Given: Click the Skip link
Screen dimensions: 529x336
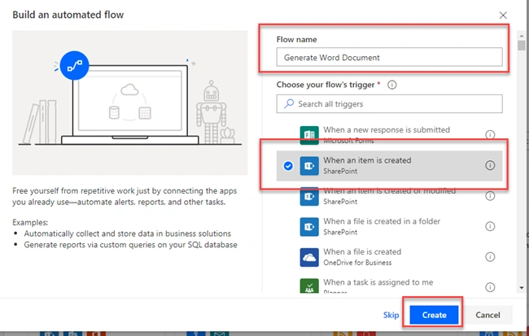Looking at the screenshot, I should pos(391,315).
